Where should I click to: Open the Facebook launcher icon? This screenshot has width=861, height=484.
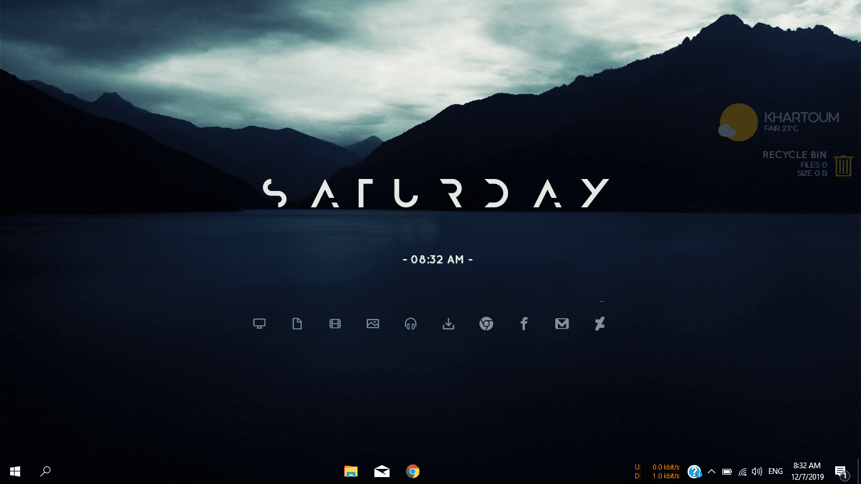[524, 324]
